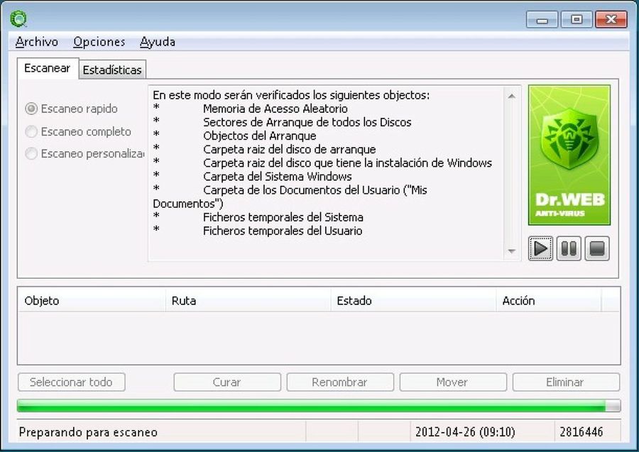Open the Archivo menu
Image resolution: width=639 pixels, height=452 pixels.
(37, 42)
